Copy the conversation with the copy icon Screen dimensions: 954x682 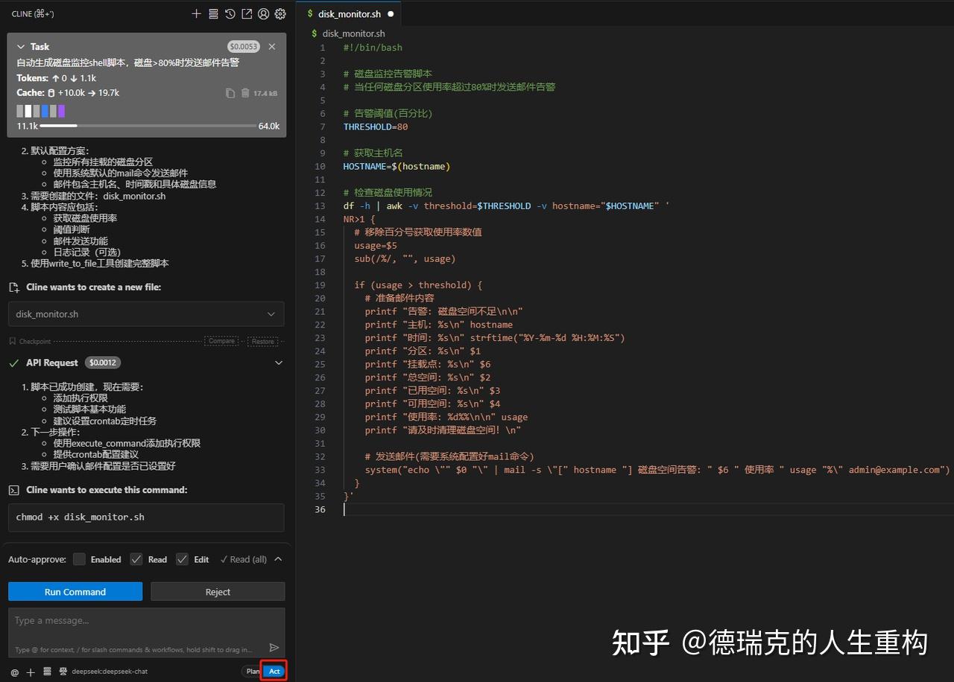pyautogui.click(x=230, y=92)
